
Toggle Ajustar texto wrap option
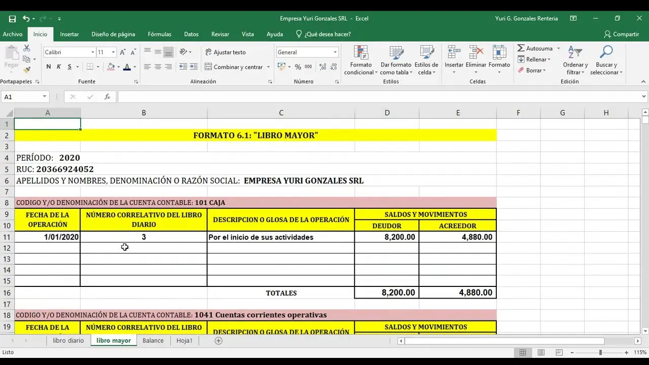(x=225, y=52)
